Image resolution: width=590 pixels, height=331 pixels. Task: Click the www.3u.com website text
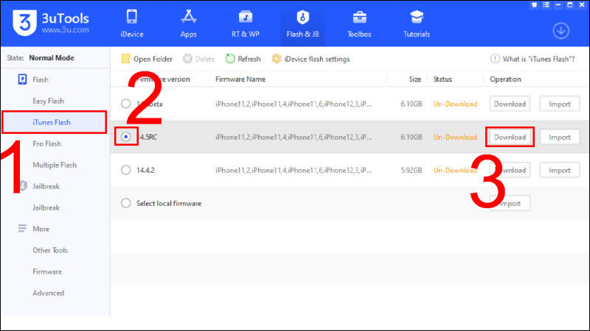[x=66, y=29]
